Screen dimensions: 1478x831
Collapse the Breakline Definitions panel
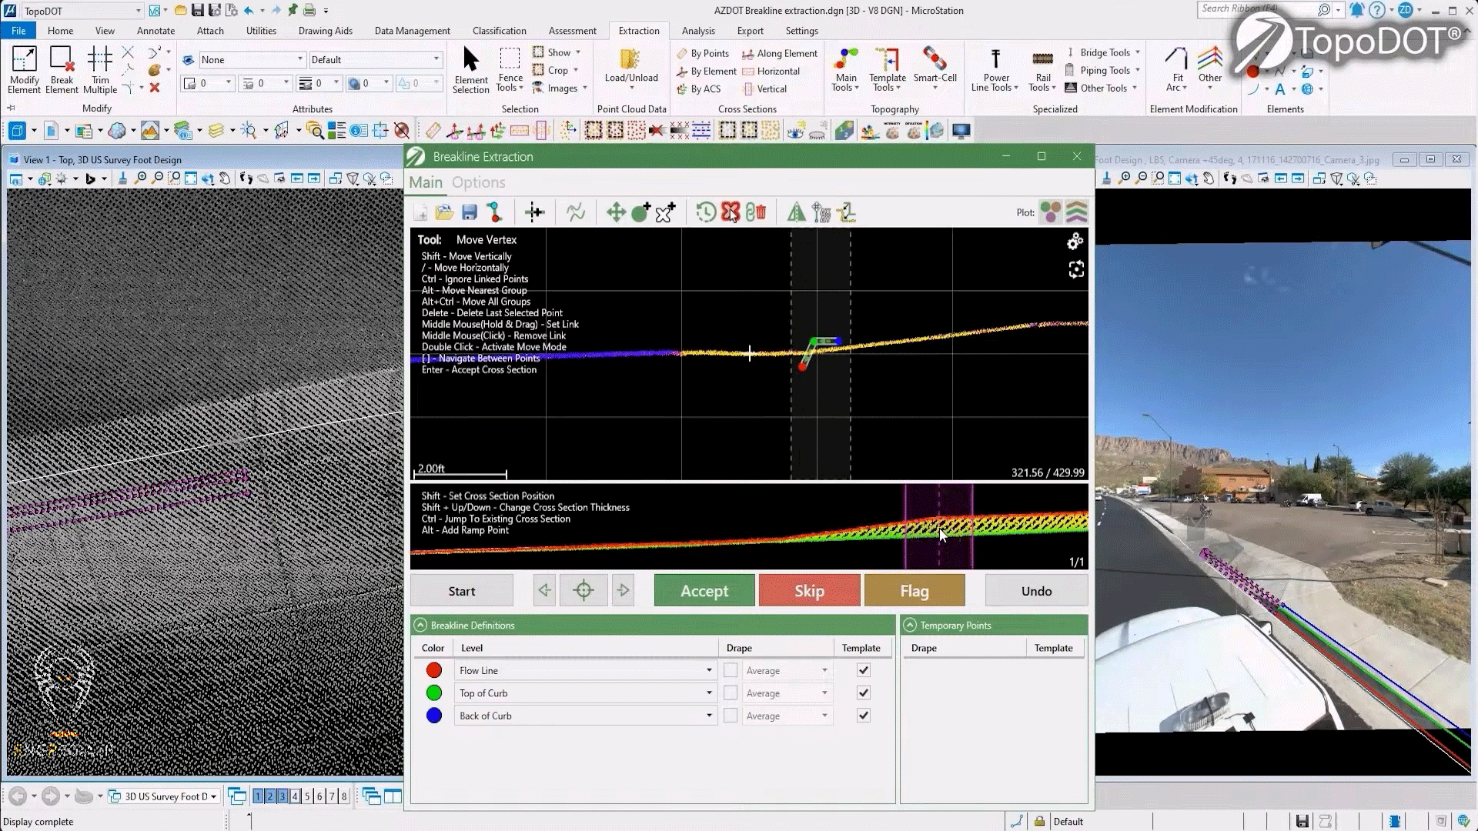coord(420,625)
